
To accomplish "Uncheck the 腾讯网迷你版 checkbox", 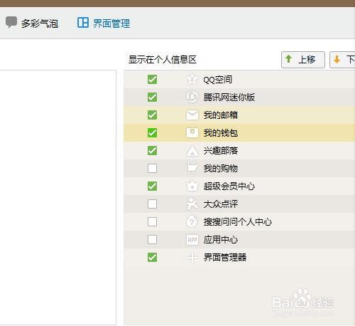I will pos(152,97).
